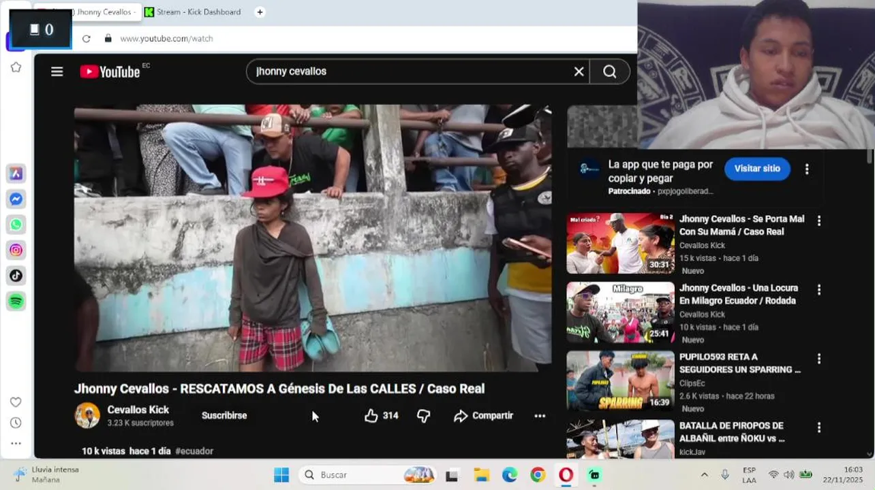The height and width of the screenshot is (490, 875).
Task: Click the 16:39 Sparring video thumbnail
Action: 621,381
